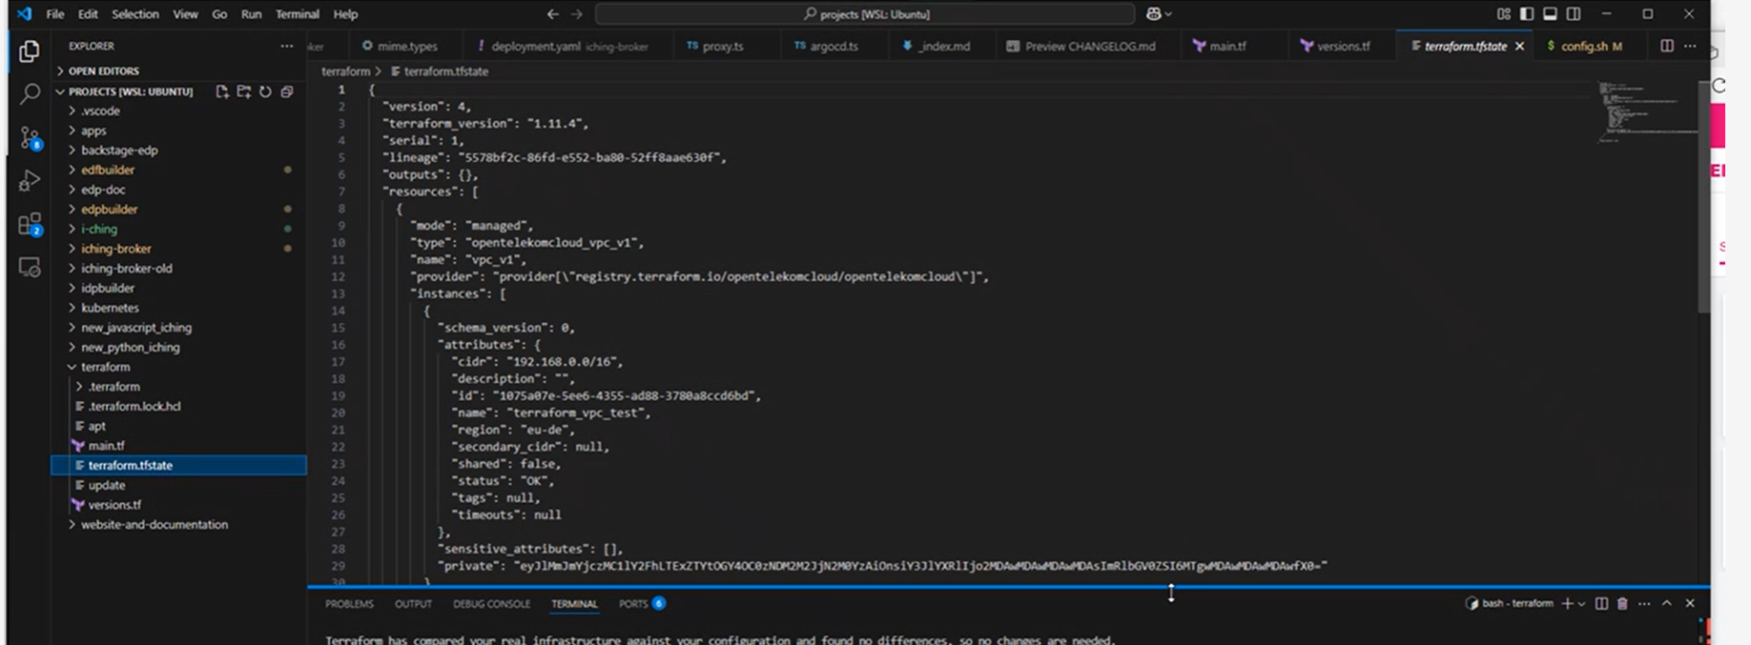Create a new terminal with the plus icon

pos(1567,603)
